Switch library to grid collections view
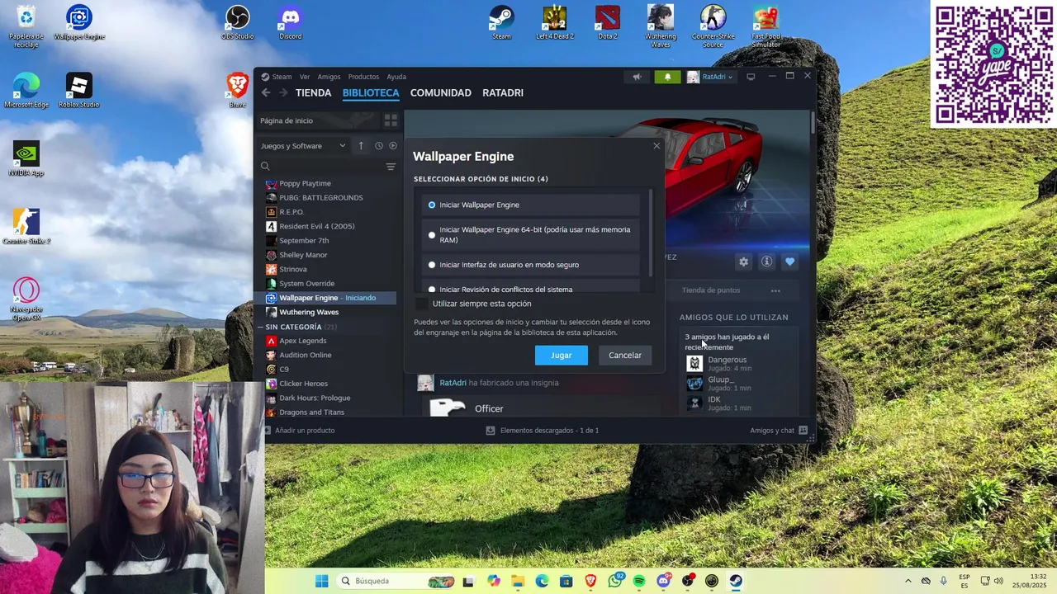Screen dimensions: 1057x594 (391, 120)
